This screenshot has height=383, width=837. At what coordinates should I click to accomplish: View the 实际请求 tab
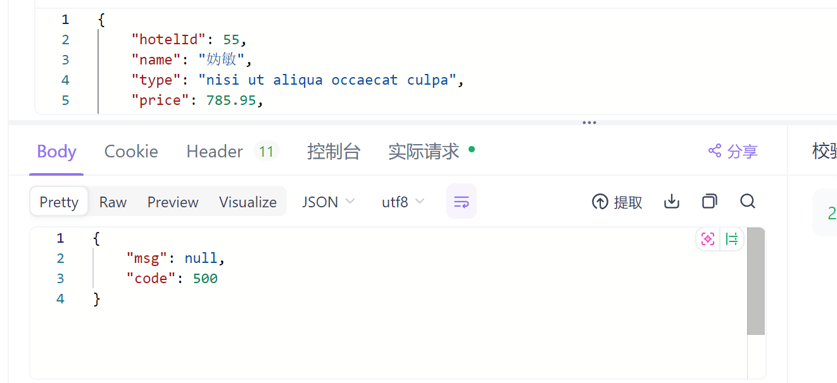pos(424,152)
